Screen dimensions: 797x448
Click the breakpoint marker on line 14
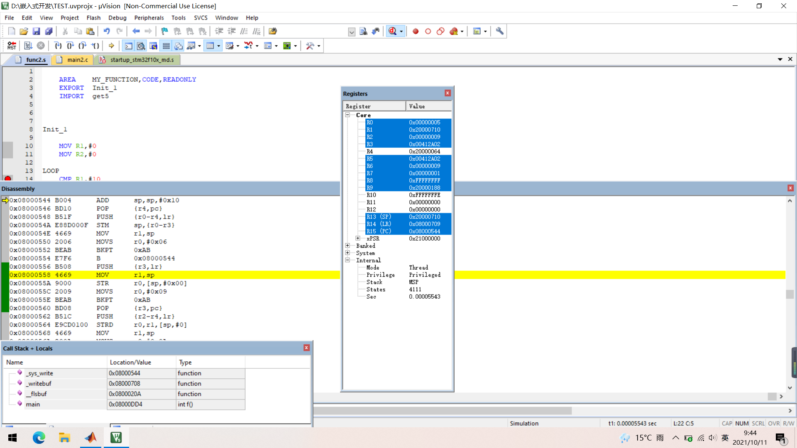(7, 178)
